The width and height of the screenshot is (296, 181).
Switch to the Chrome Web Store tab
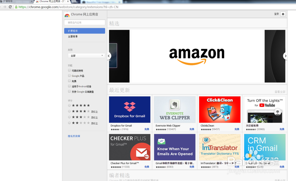(x=51, y=1)
